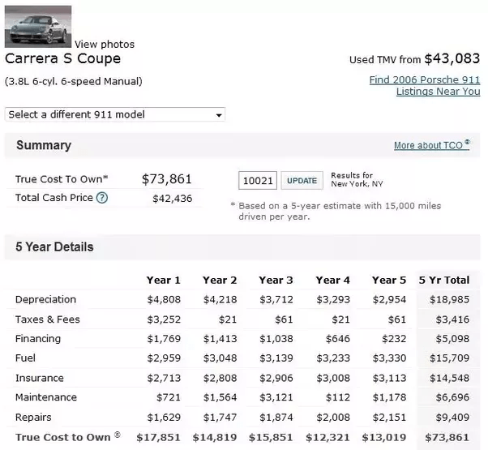488x450 pixels.
Task: Open the Find 2006 Porsche 911 Listings link
Action: click(x=425, y=86)
